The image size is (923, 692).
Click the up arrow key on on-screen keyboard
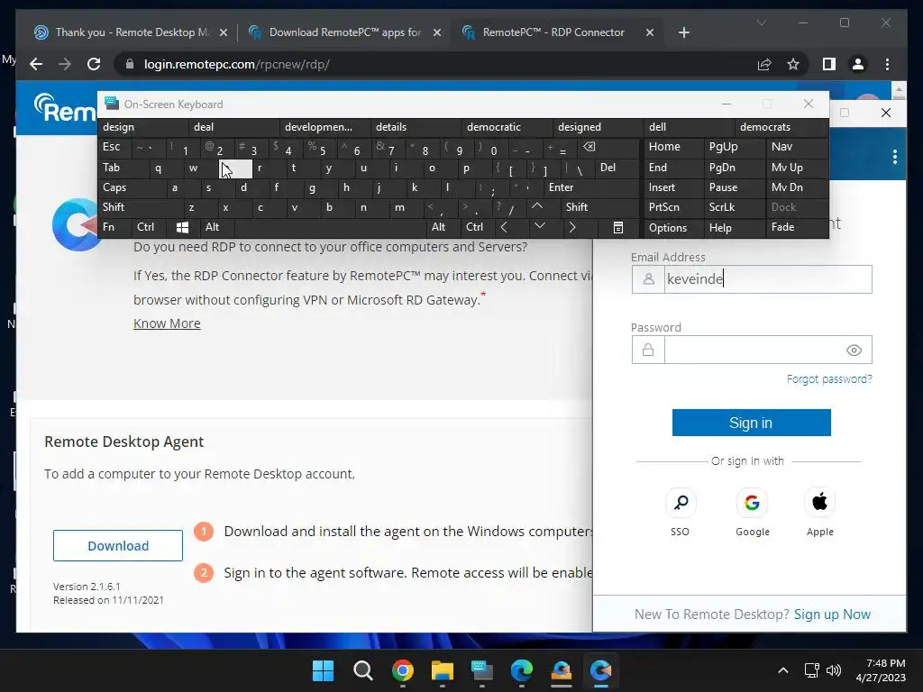(537, 206)
